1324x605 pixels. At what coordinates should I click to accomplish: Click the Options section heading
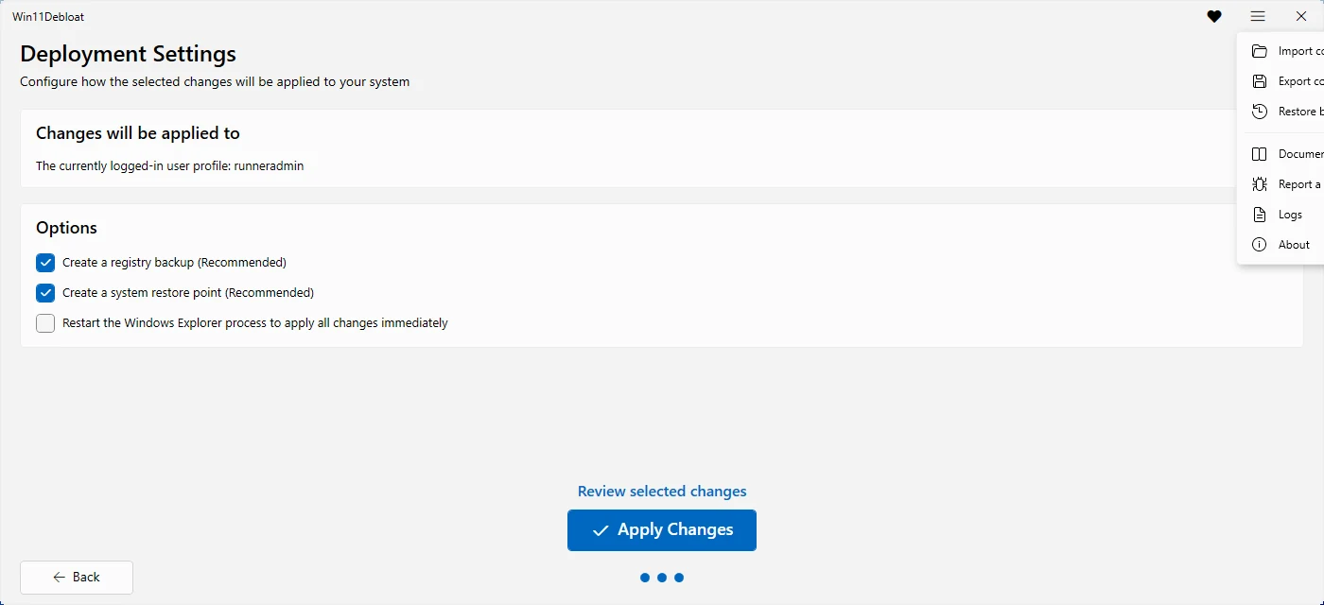point(66,228)
